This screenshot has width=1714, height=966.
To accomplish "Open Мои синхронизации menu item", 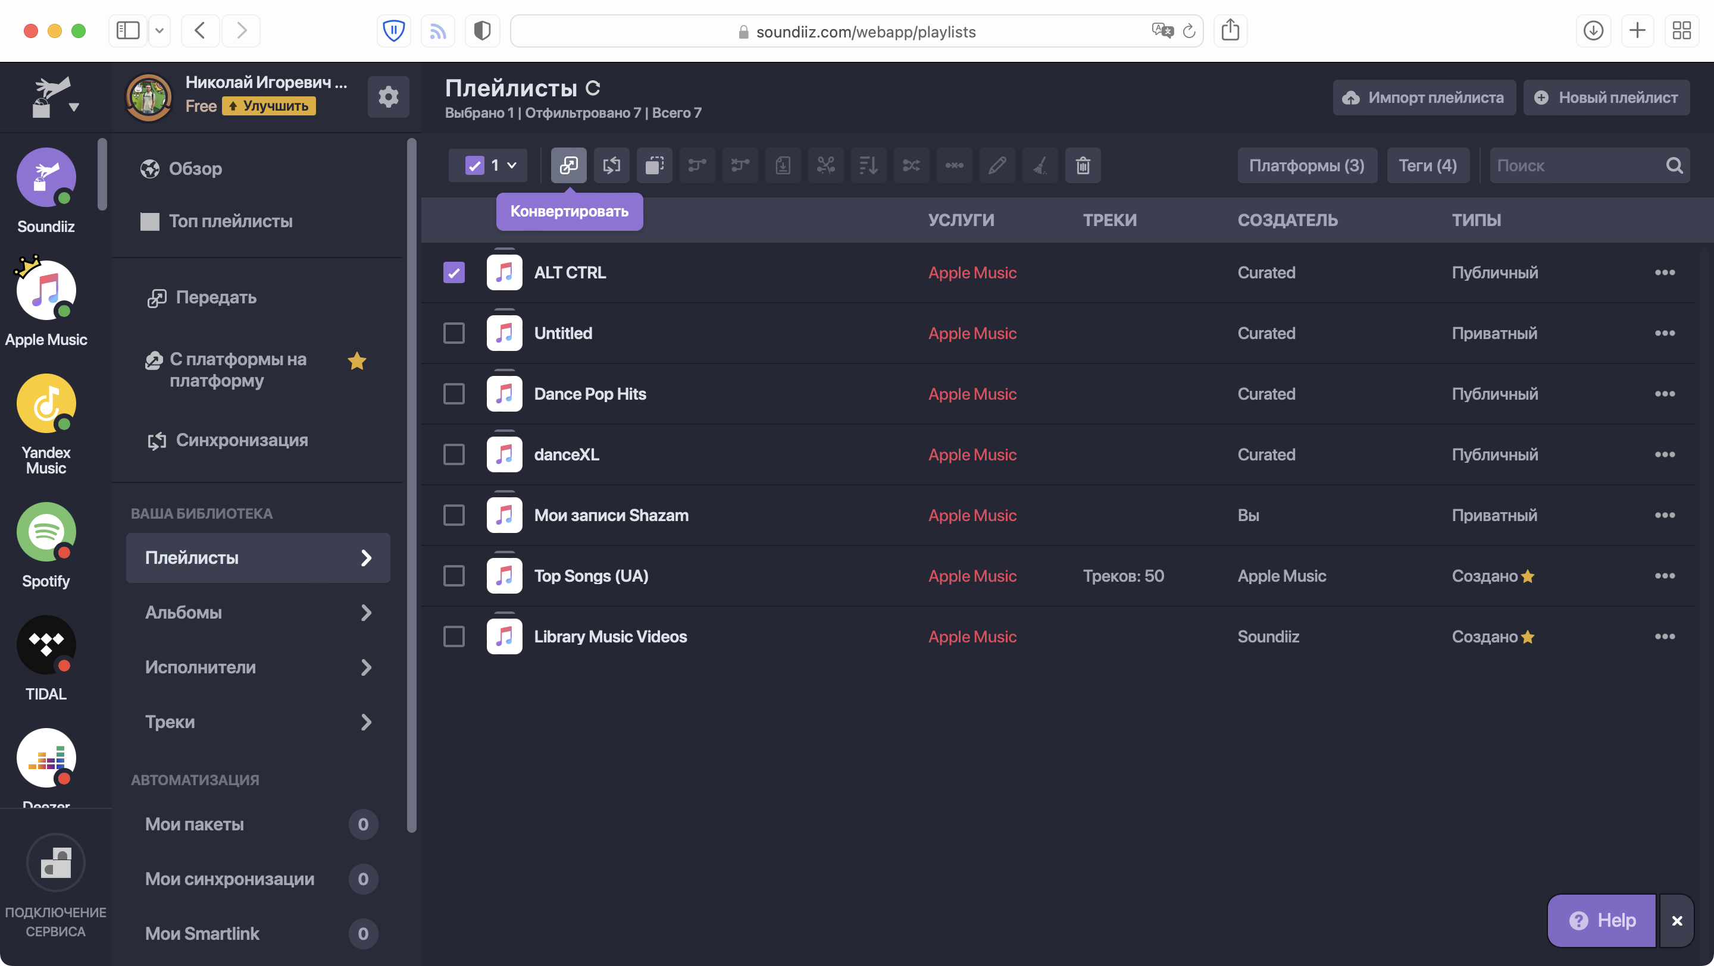I will [258, 879].
